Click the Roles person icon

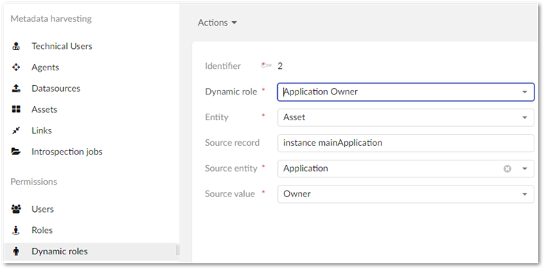(x=16, y=230)
